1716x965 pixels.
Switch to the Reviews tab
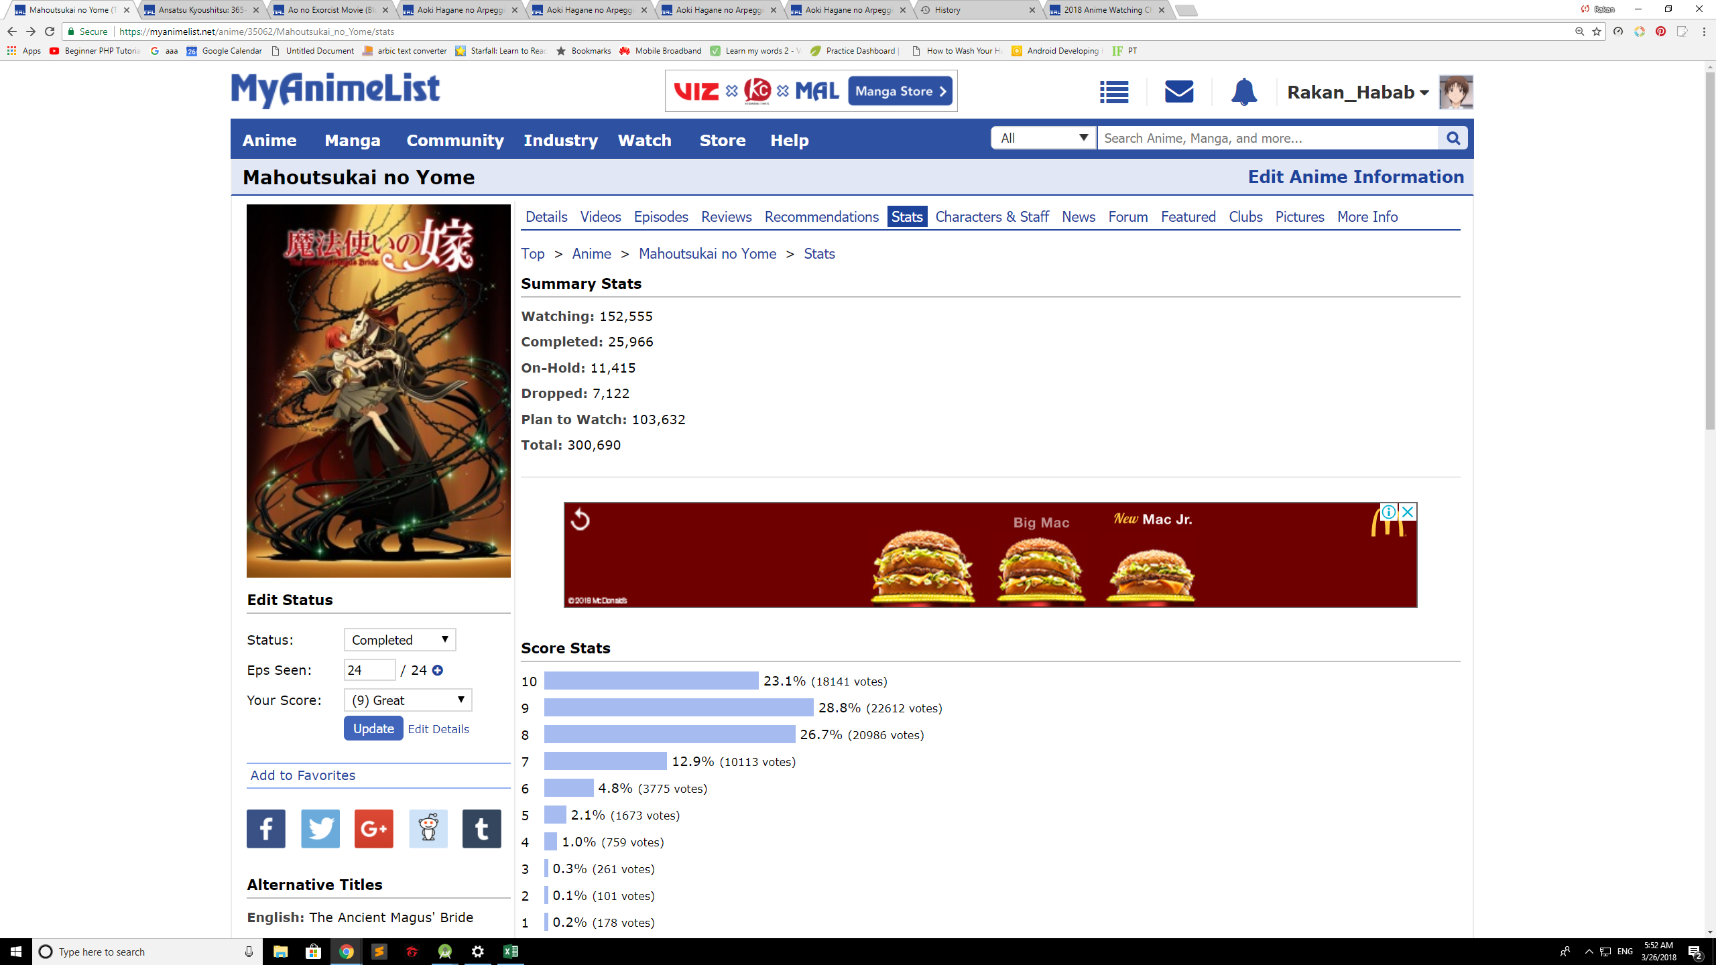point(726,216)
